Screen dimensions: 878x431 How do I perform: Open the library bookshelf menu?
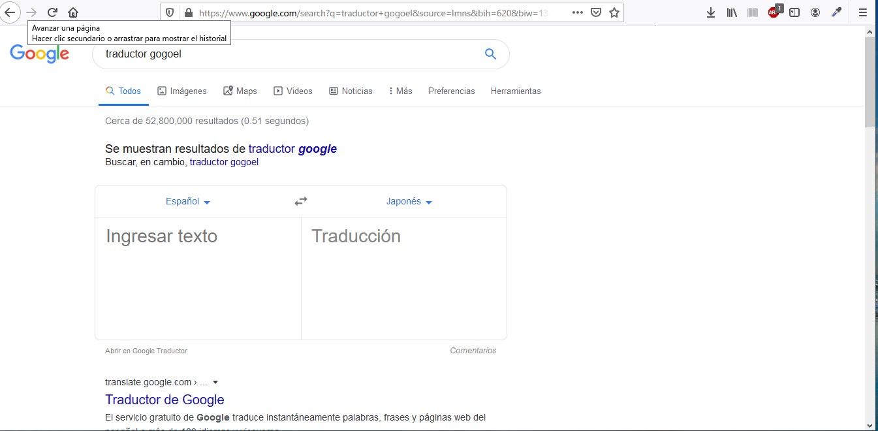click(x=732, y=12)
